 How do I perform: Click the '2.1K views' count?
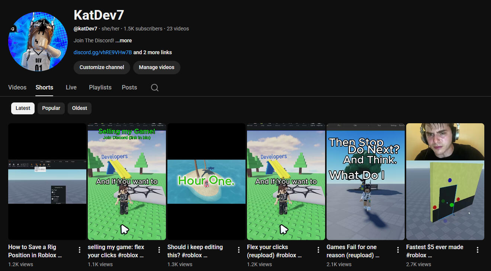click(339, 264)
